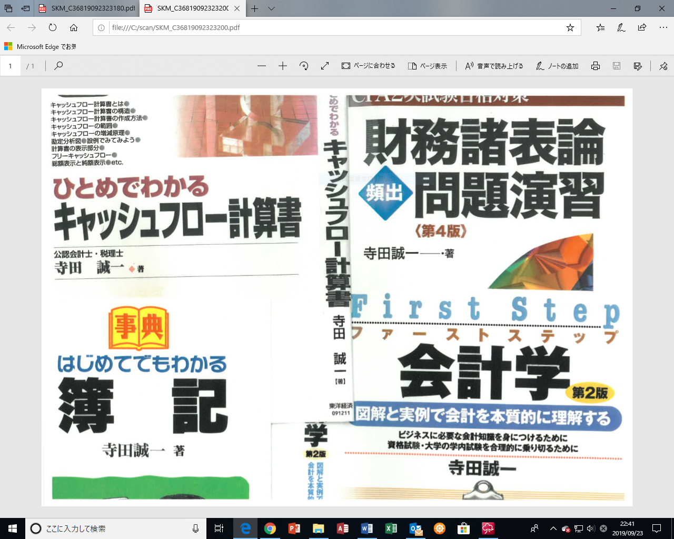Add a note with ノートの追加

click(557, 65)
